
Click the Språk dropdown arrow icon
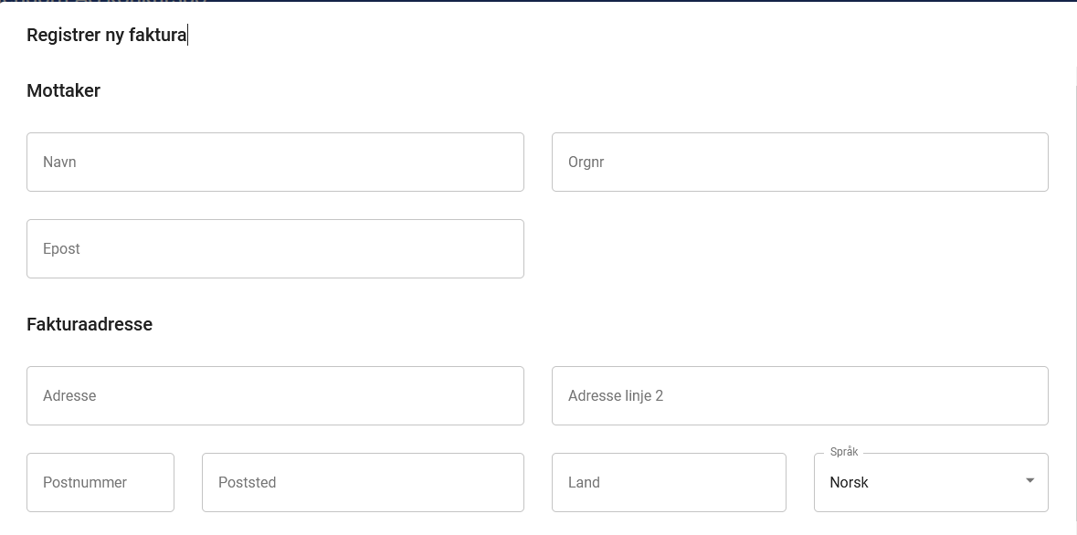coord(1029,480)
